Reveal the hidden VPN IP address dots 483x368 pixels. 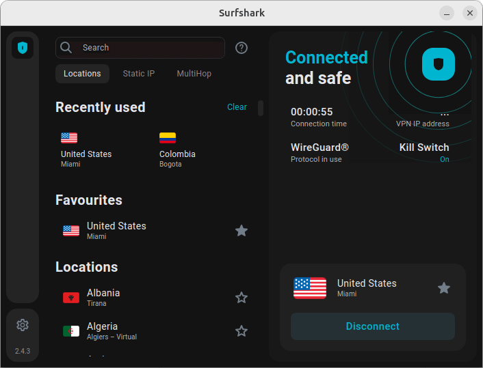point(445,115)
